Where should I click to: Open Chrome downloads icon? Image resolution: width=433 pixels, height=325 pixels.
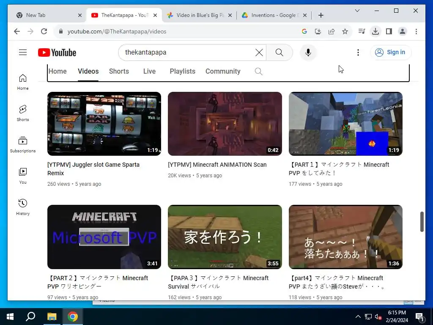[375, 31]
